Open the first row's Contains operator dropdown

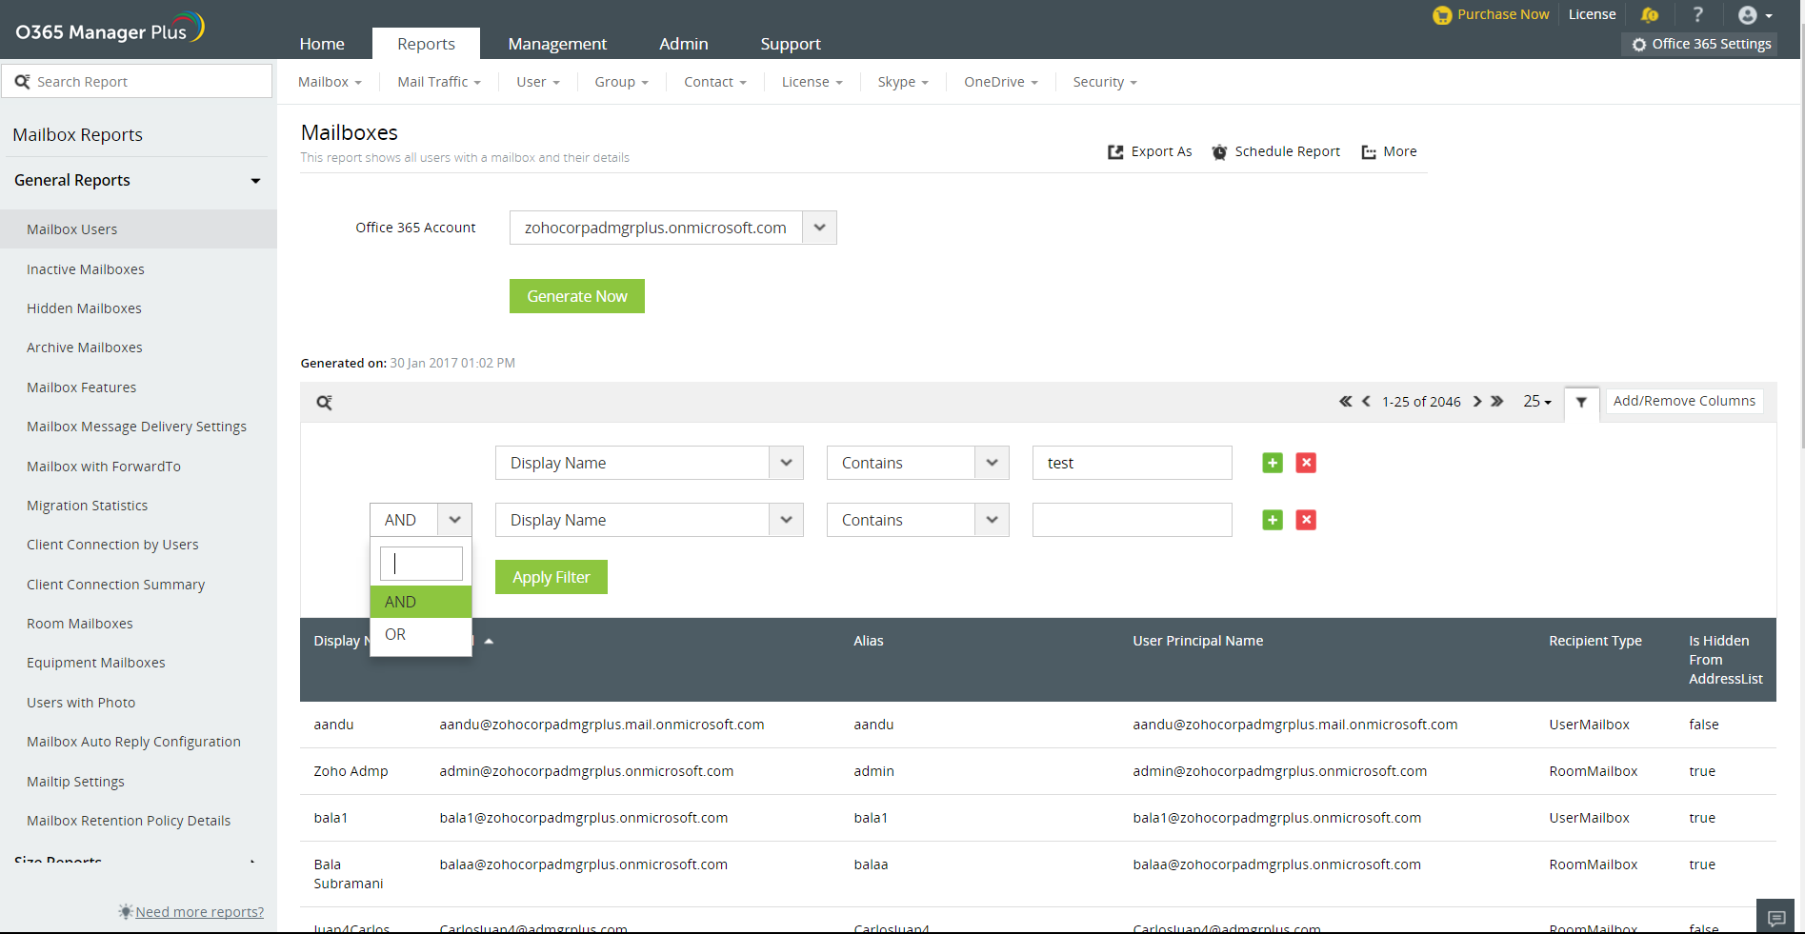992,463
